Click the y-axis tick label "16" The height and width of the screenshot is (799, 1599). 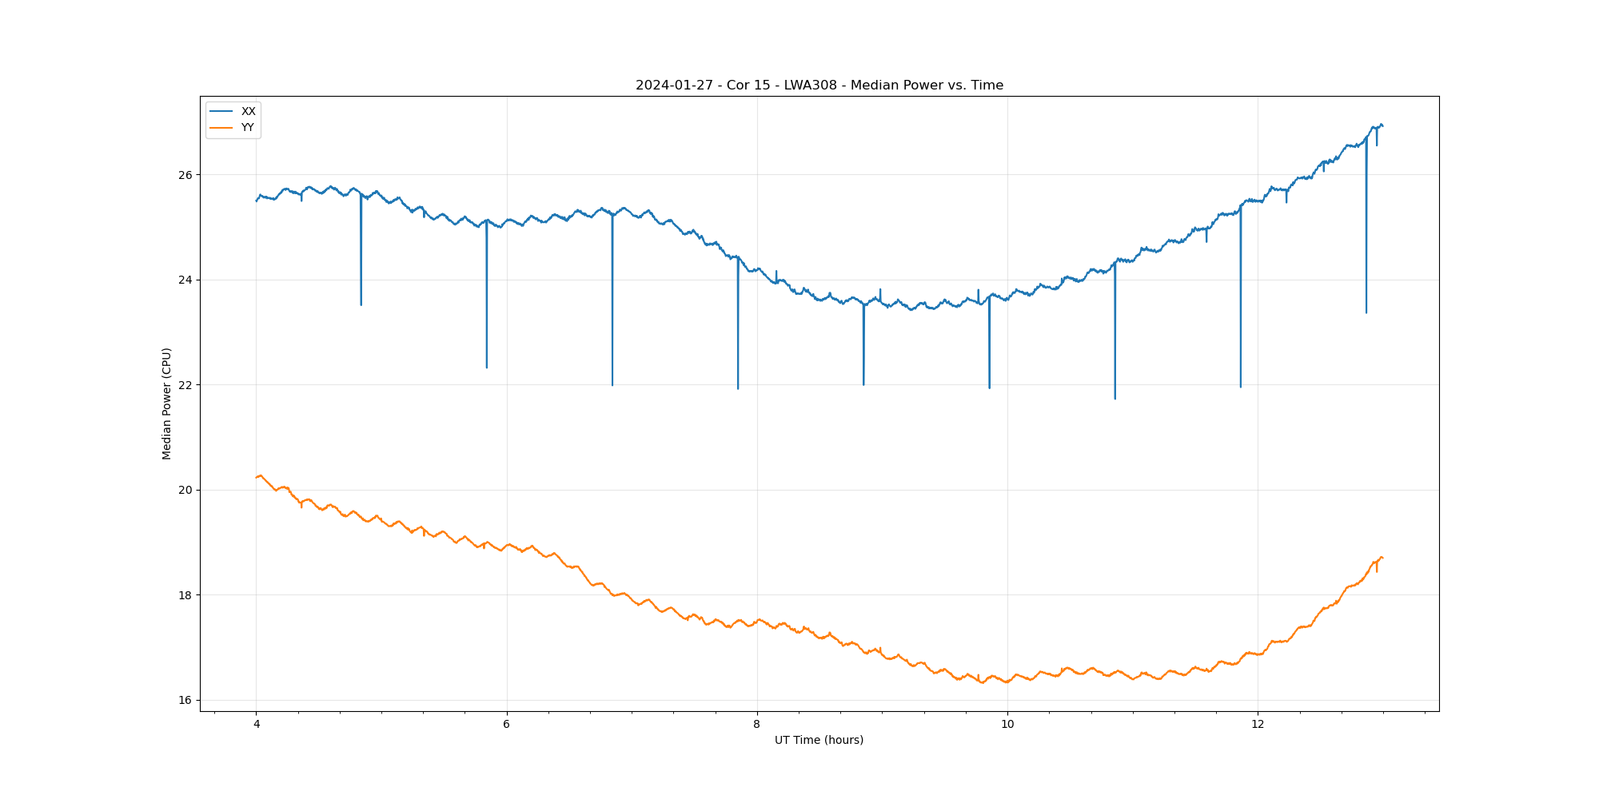tap(185, 700)
